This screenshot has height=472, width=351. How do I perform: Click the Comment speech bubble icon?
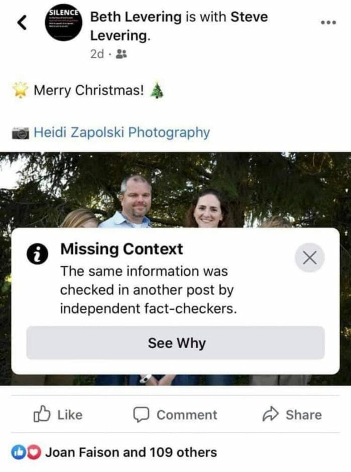pyautogui.click(x=141, y=415)
